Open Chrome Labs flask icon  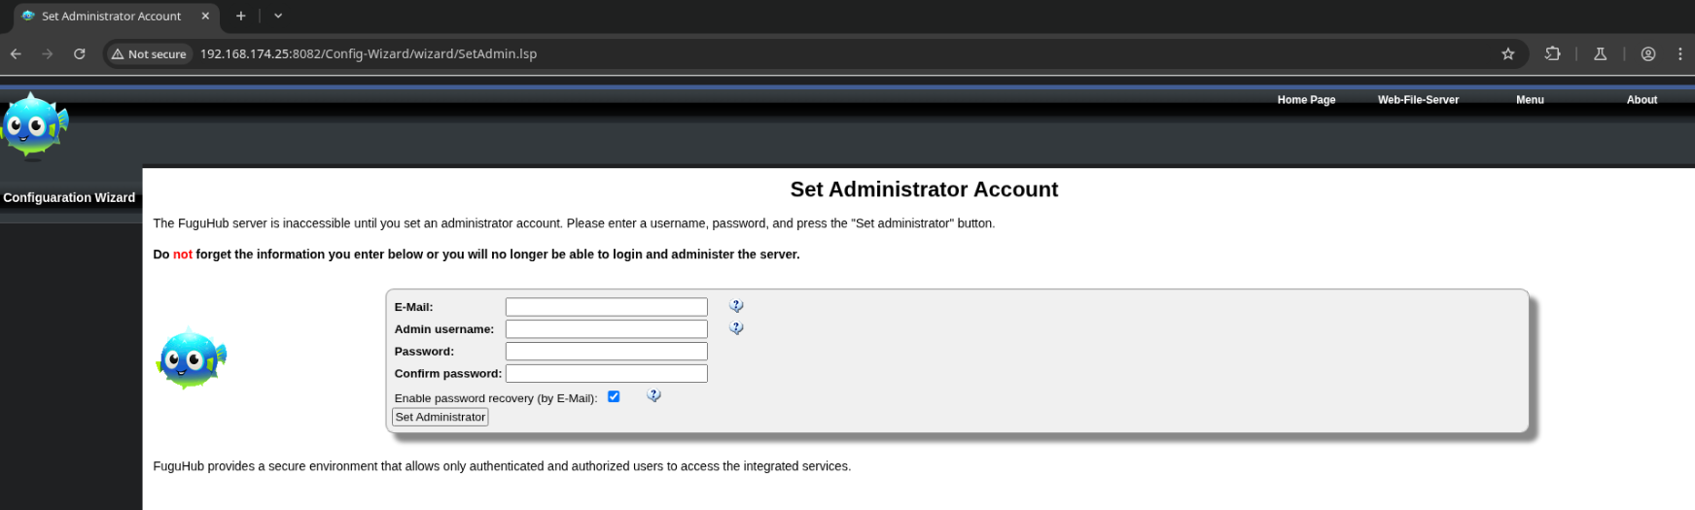1600,54
